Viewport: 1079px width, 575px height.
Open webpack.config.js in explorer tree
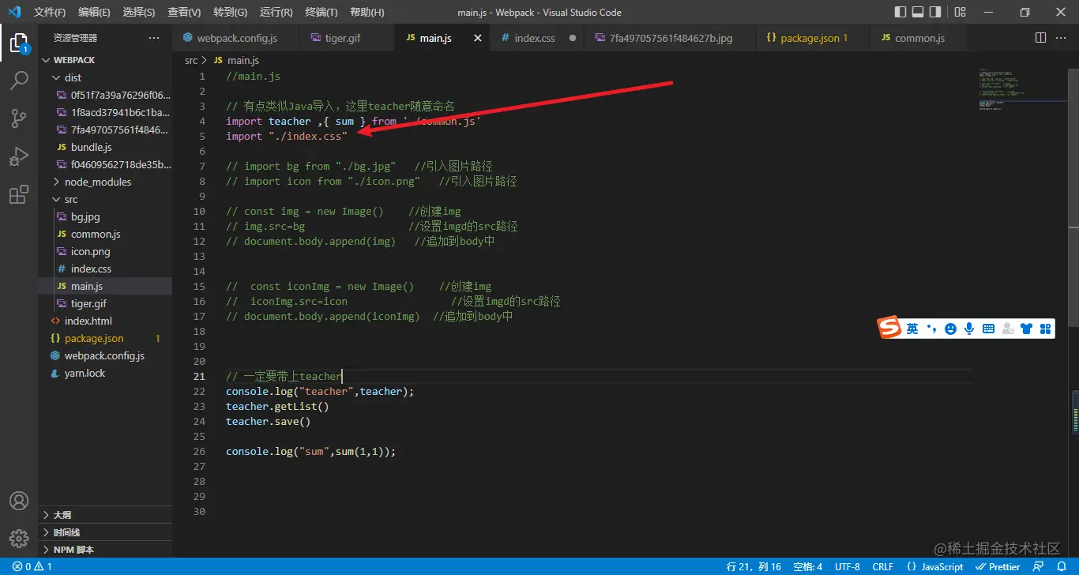click(x=104, y=355)
